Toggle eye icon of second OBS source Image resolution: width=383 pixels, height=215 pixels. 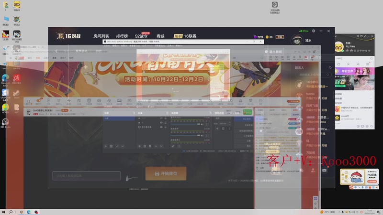pos(161,123)
